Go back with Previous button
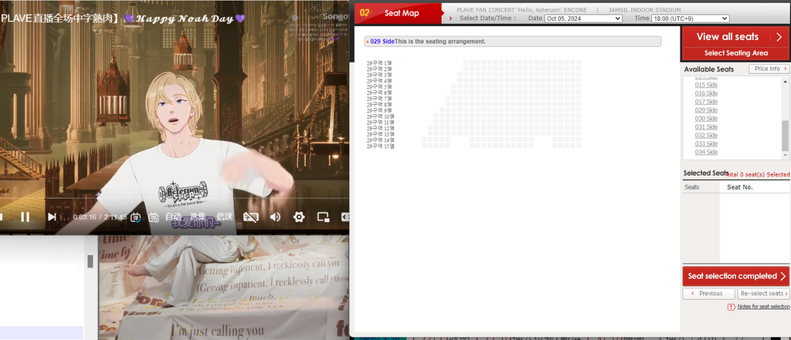Screen dimensions: 791x340 coord(709,294)
